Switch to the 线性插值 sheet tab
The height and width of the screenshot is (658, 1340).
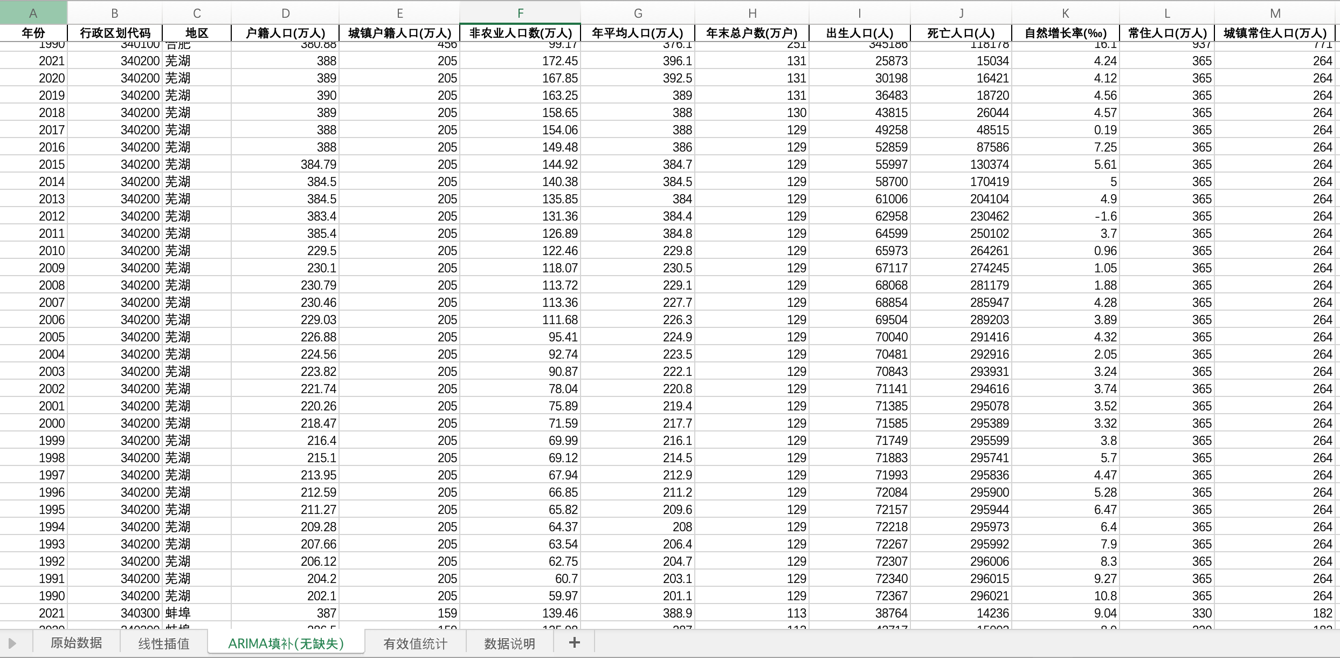(164, 643)
